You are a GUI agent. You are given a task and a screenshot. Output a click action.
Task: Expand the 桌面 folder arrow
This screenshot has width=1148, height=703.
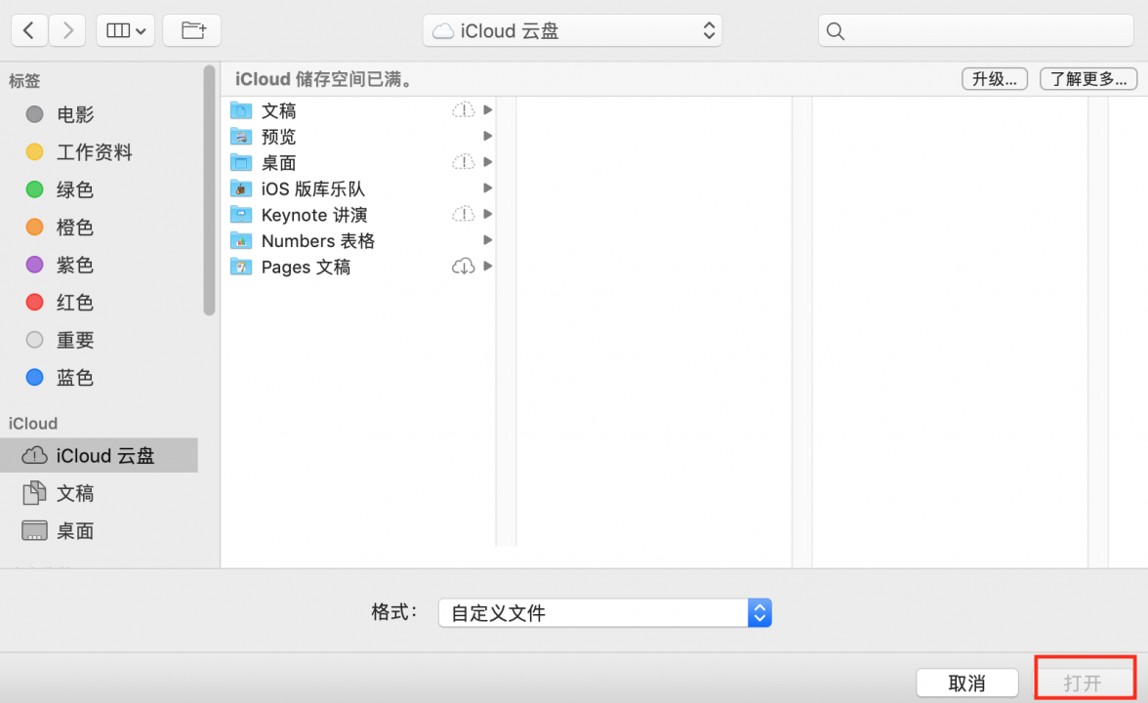[x=488, y=162]
